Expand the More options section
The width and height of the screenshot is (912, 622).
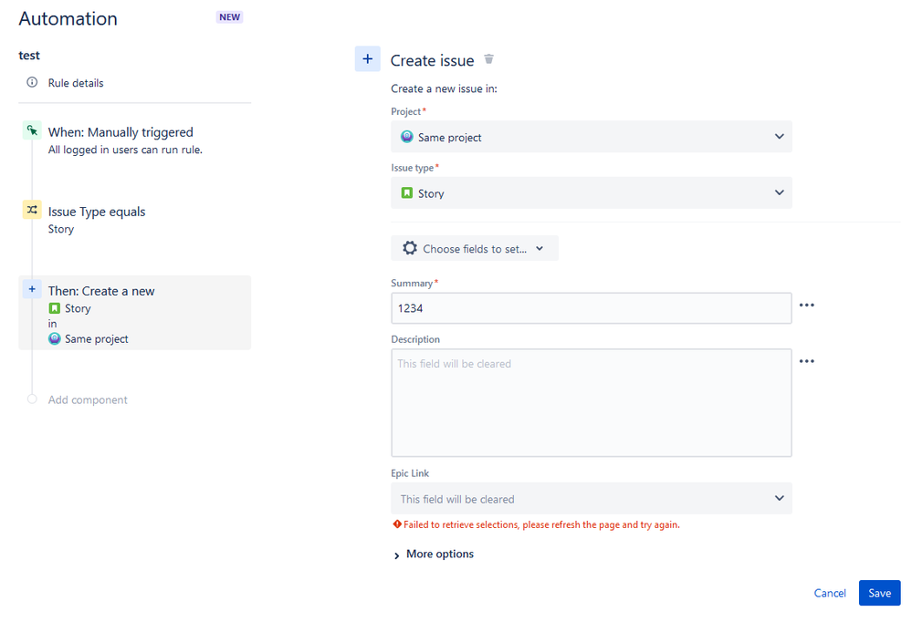[434, 554]
